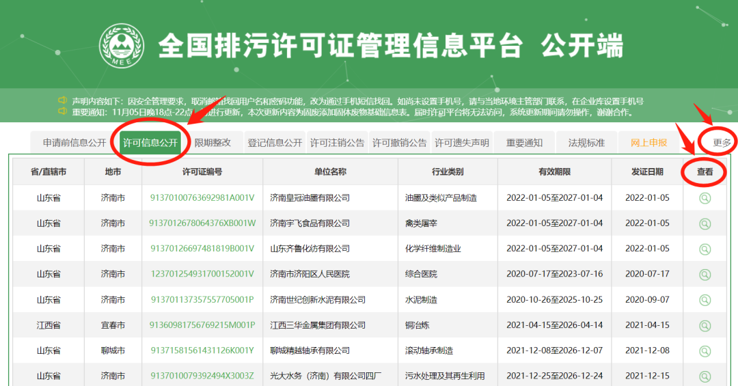Go to 登记信息公开 tab
This screenshot has width=738, height=386.
coord(275,143)
